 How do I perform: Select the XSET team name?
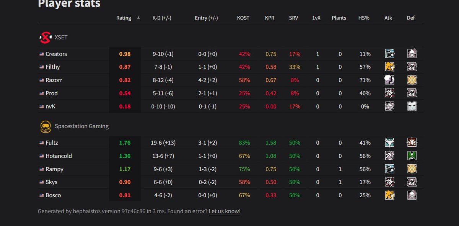61,38
